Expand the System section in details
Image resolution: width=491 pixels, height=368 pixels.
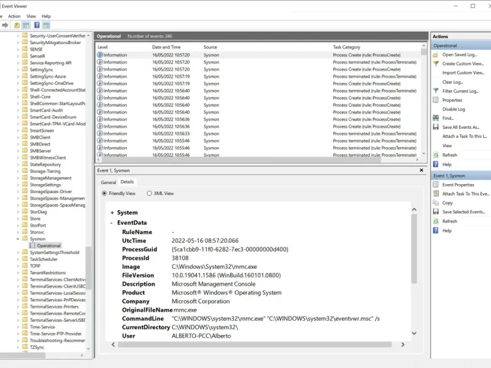pyautogui.click(x=112, y=213)
